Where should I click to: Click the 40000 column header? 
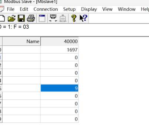point(59,41)
